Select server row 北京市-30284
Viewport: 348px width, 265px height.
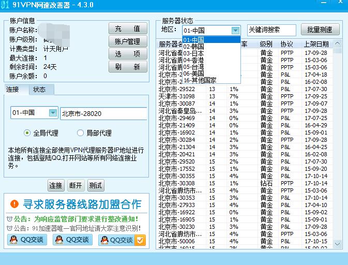click(245, 140)
